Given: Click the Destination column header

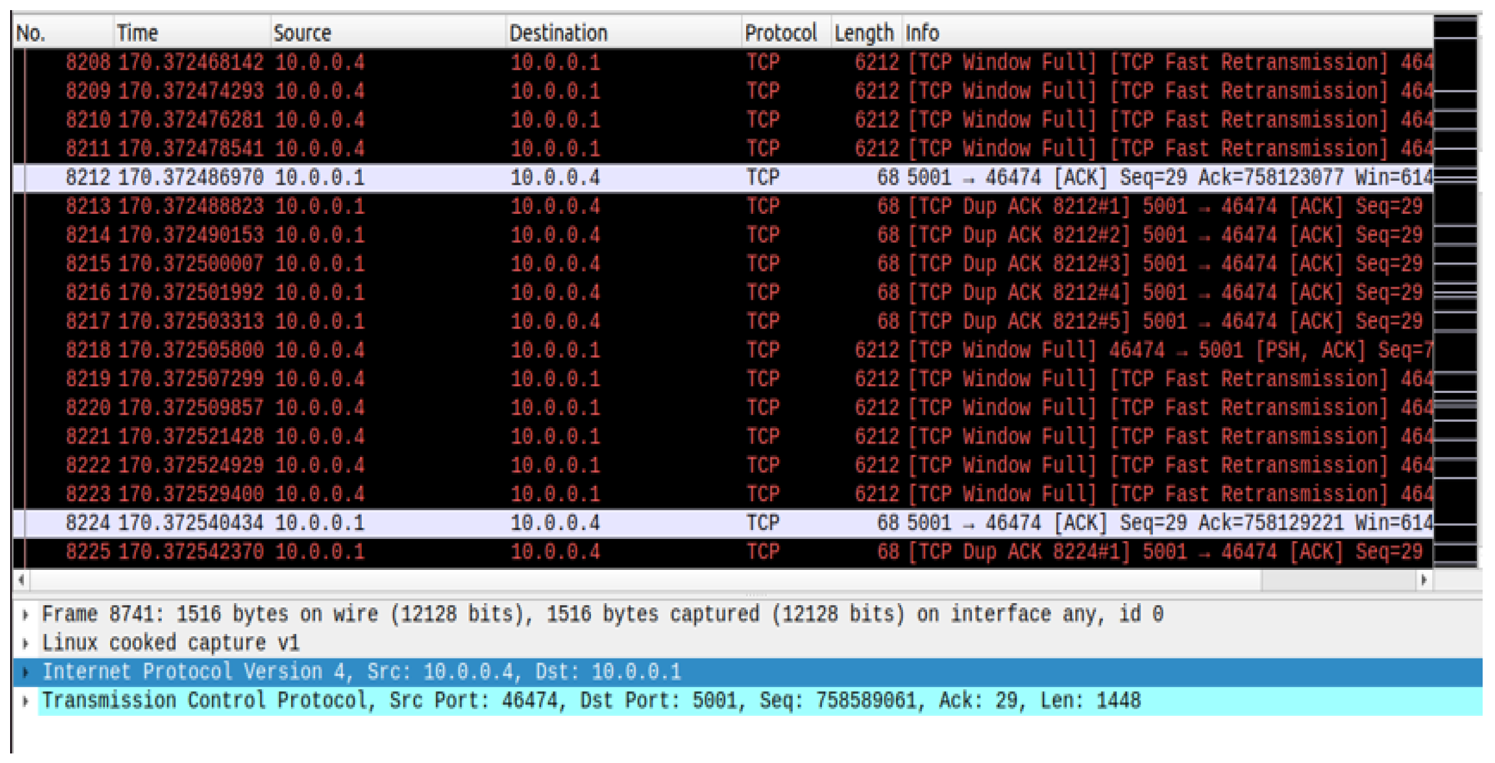Looking at the screenshot, I should coord(558,33).
